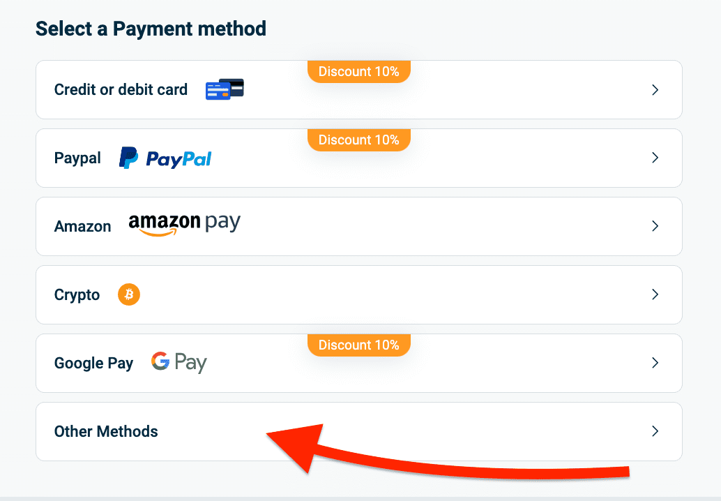Viewport: 721px width, 501px height.
Task: Choose the Crypto payment label
Action: click(77, 295)
